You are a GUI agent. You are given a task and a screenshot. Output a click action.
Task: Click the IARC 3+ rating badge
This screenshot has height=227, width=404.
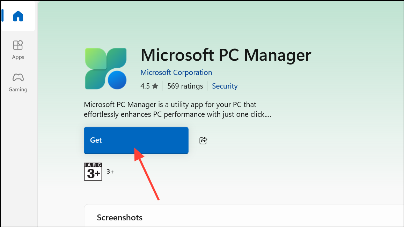pos(93,172)
